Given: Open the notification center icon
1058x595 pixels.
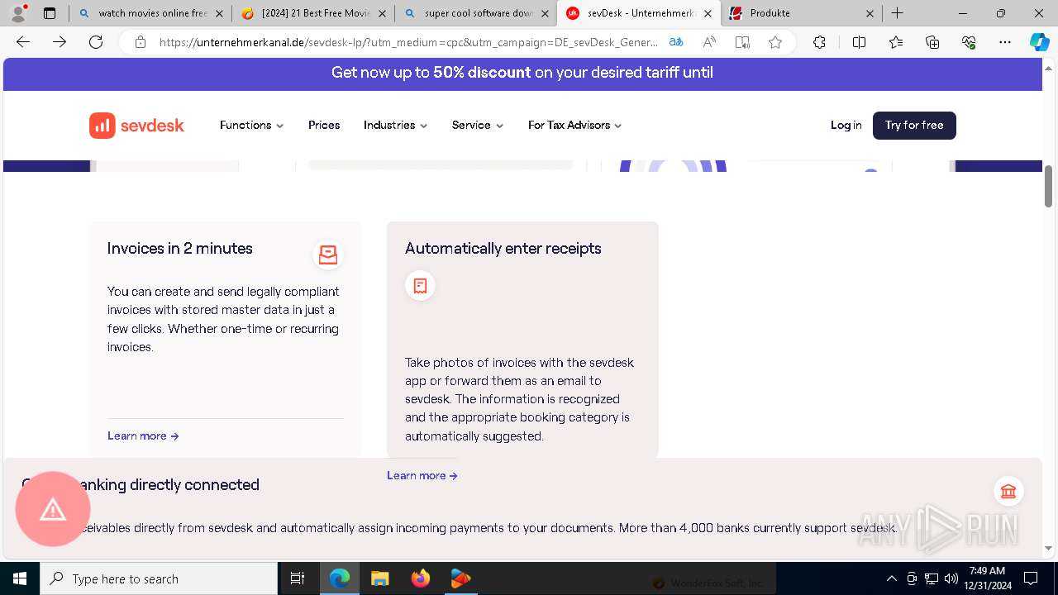Looking at the screenshot, I should (1031, 578).
